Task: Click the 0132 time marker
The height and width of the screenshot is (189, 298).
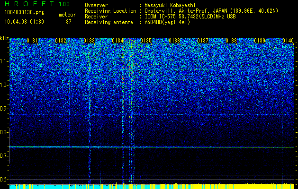Action: pos(61,41)
